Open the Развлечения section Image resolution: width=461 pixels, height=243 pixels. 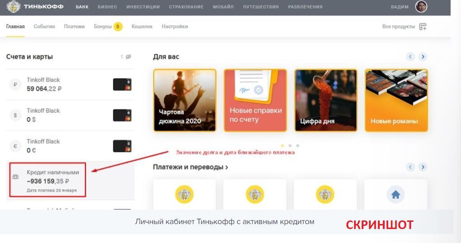point(305,7)
